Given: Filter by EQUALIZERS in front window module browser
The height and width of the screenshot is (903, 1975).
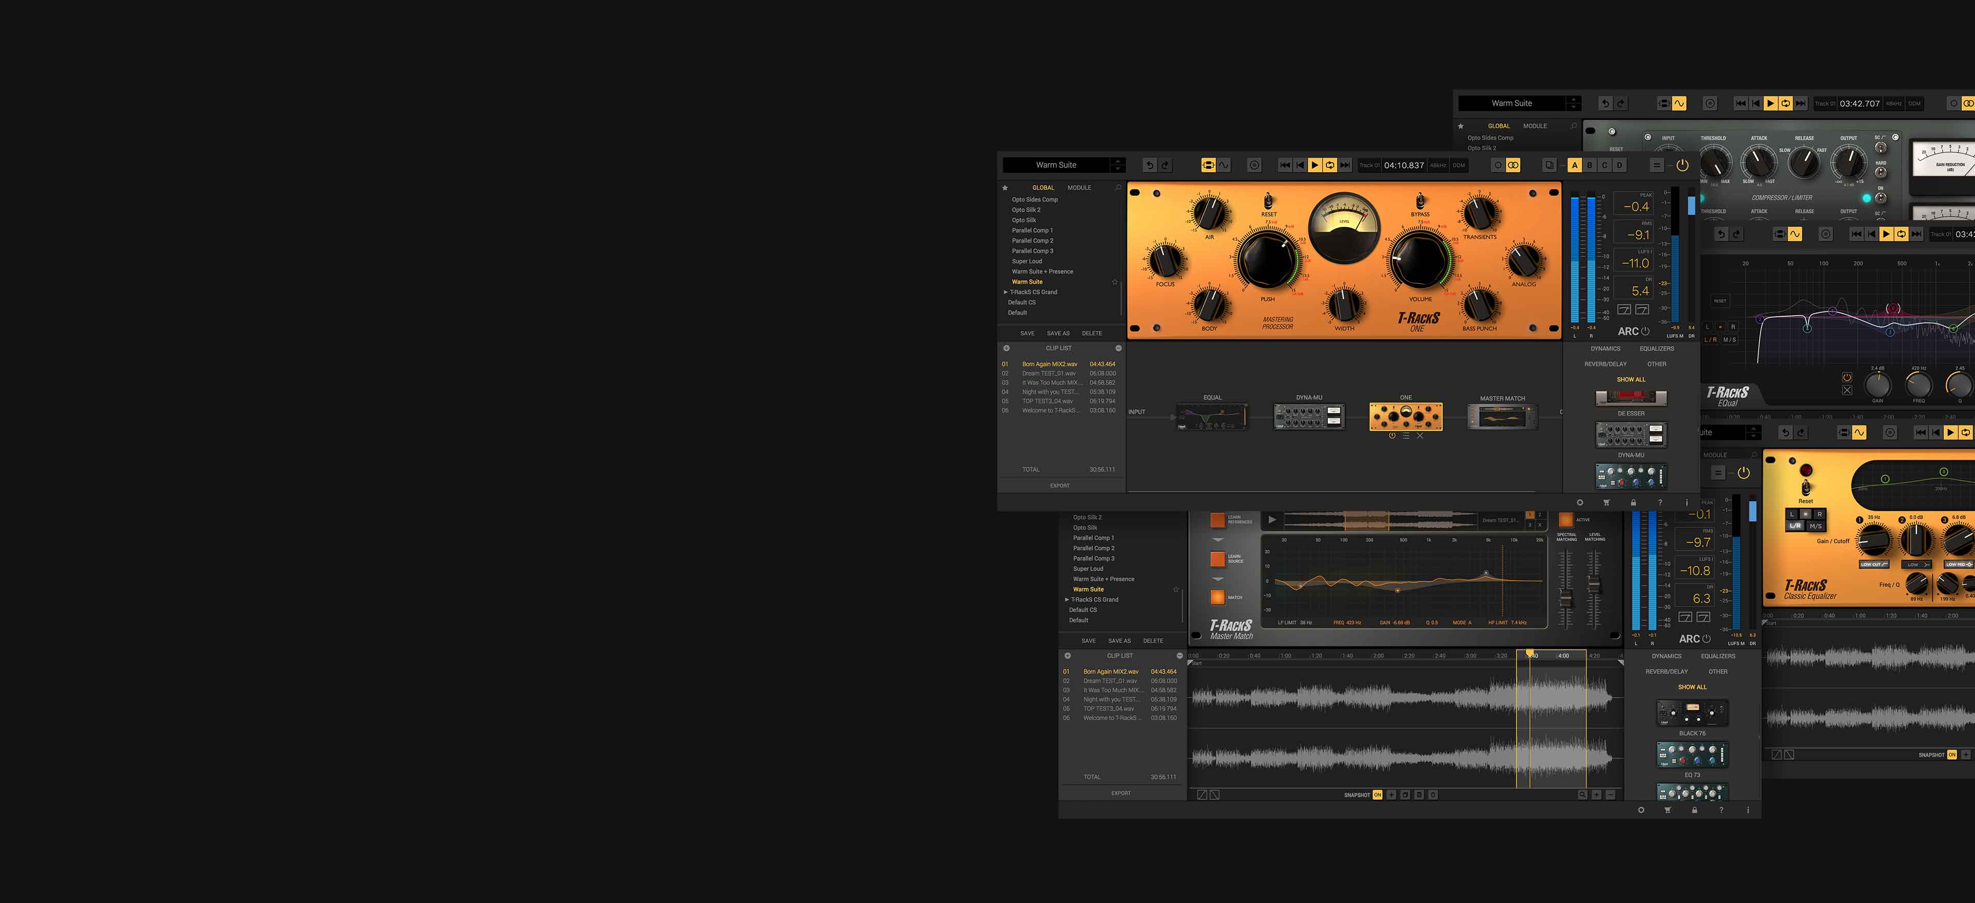Looking at the screenshot, I should 1657,349.
